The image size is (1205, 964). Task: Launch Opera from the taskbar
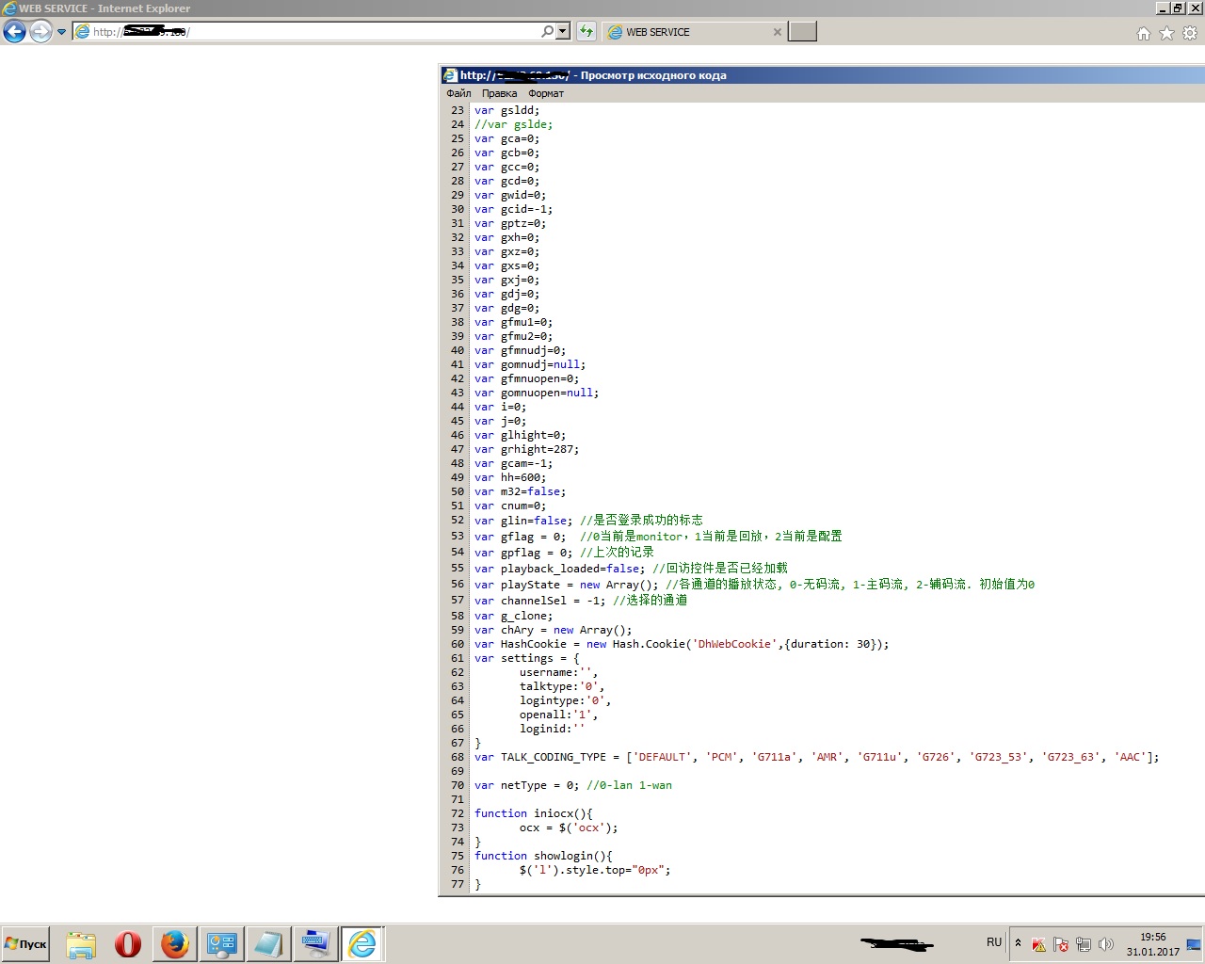(128, 943)
